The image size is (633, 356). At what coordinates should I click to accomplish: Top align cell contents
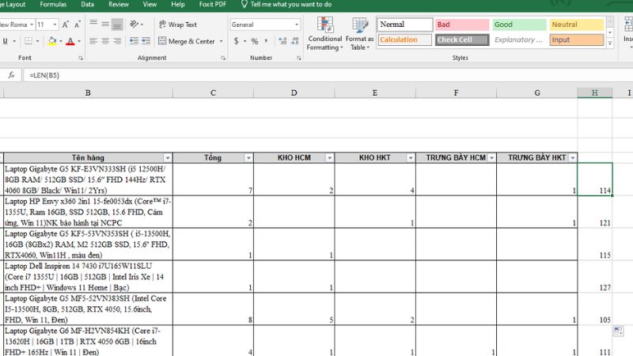[x=93, y=25]
